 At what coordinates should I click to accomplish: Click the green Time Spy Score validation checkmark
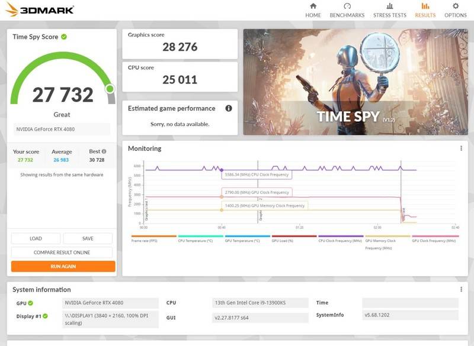tap(64, 37)
